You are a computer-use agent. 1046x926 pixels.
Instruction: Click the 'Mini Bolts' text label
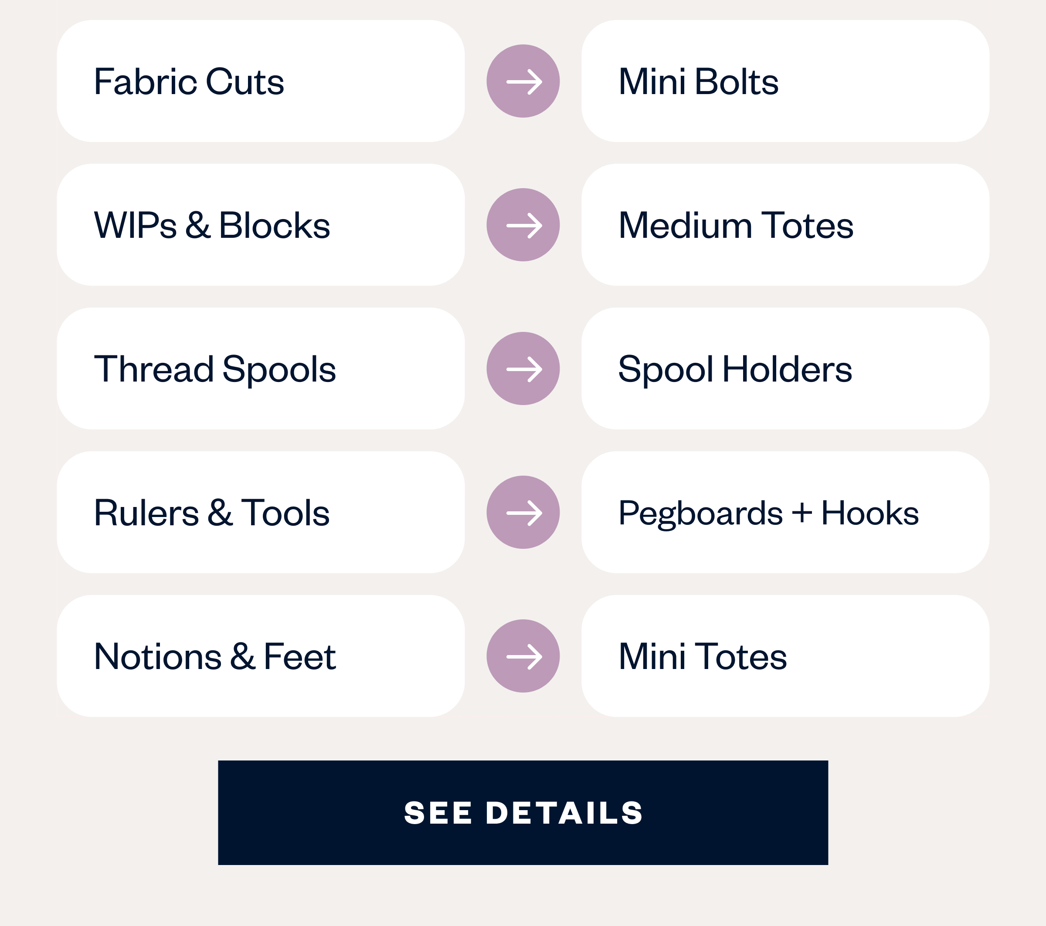tap(698, 82)
